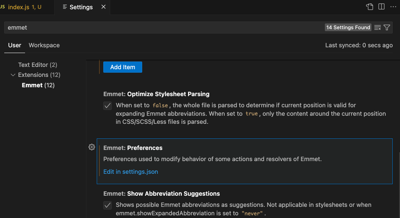Open the editor More Actions ellipsis menu
Screen dimensions: 400x218
[393, 7]
